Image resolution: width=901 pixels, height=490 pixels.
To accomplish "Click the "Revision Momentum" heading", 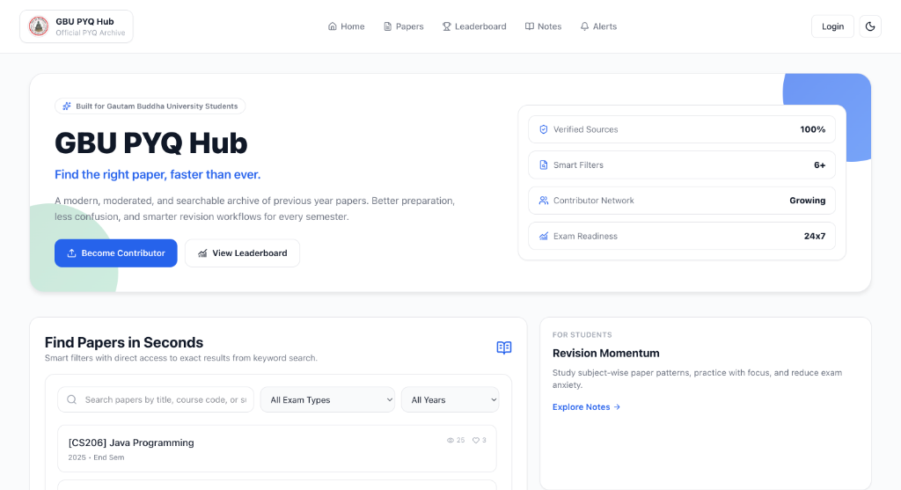I will pos(605,354).
